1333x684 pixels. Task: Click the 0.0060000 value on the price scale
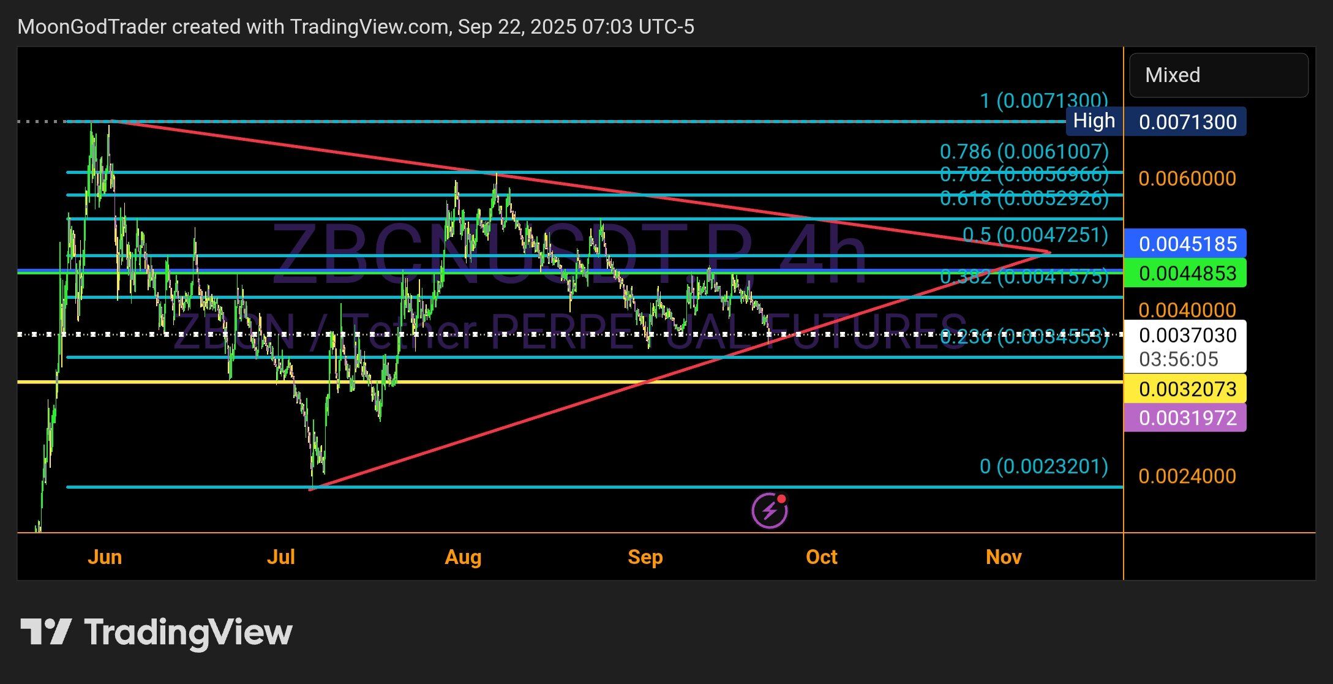tap(1187, 178)
